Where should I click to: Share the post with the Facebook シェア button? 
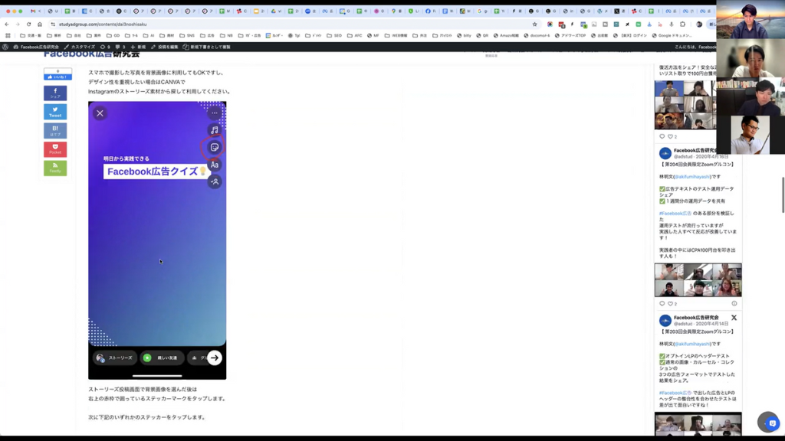[55, 93]
